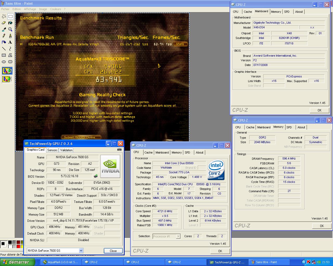
Task: Activate the color picker eyedropper tool
Action: point(4,29)
